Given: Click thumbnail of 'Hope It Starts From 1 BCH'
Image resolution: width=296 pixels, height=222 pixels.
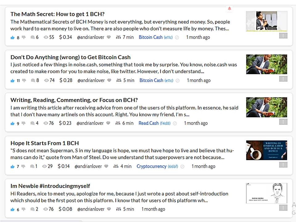Looking at the screenshot, I should tap(266, 150).
